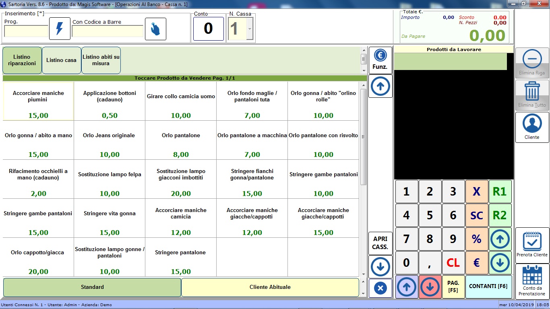Tap number 0 on keypad
Image resolution: width=550 pixels, height=309 pixels.
coord(407,263)
